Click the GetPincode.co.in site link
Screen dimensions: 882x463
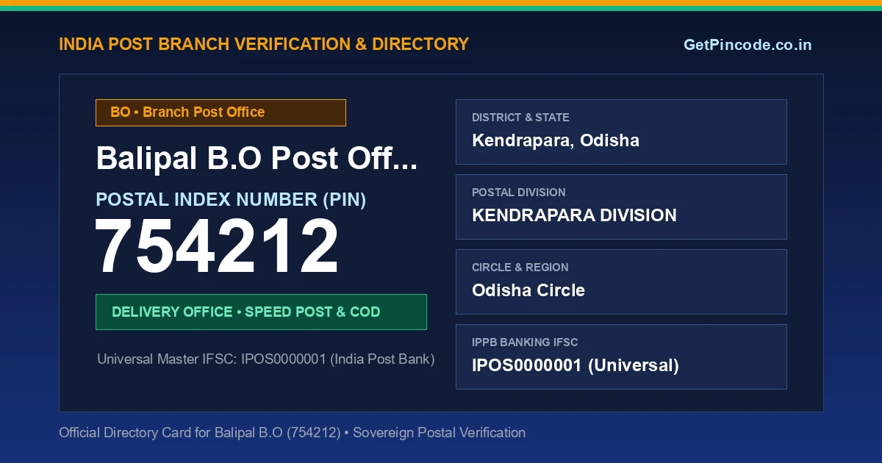coord(747,45)
